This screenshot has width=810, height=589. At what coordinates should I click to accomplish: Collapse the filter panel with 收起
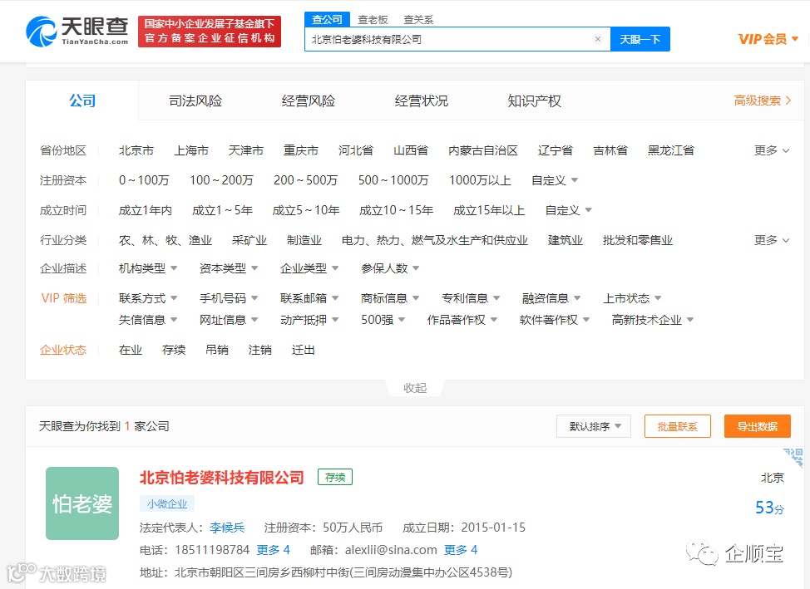point(415,388)
